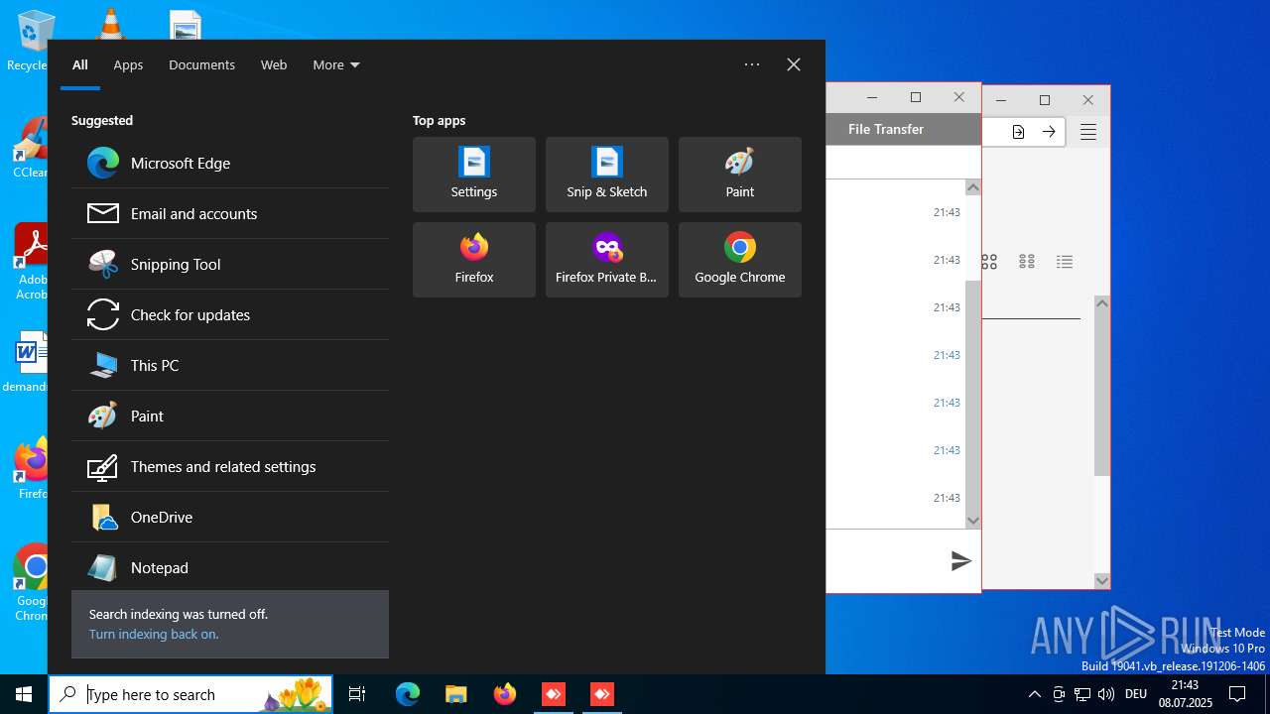Open OneDrive from suggestions
1270x714 pixels.
pos(230,517)
